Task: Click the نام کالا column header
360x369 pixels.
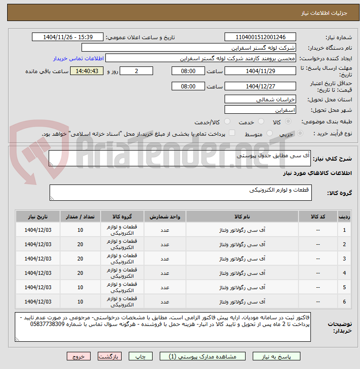Action: tap(242, 217)
